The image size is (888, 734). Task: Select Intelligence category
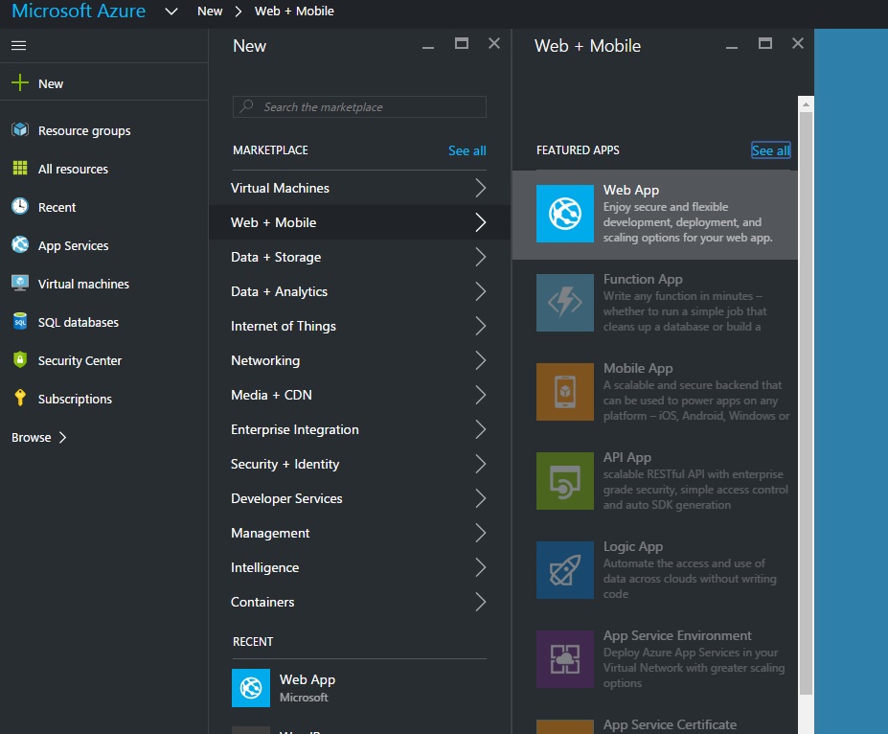359,568
